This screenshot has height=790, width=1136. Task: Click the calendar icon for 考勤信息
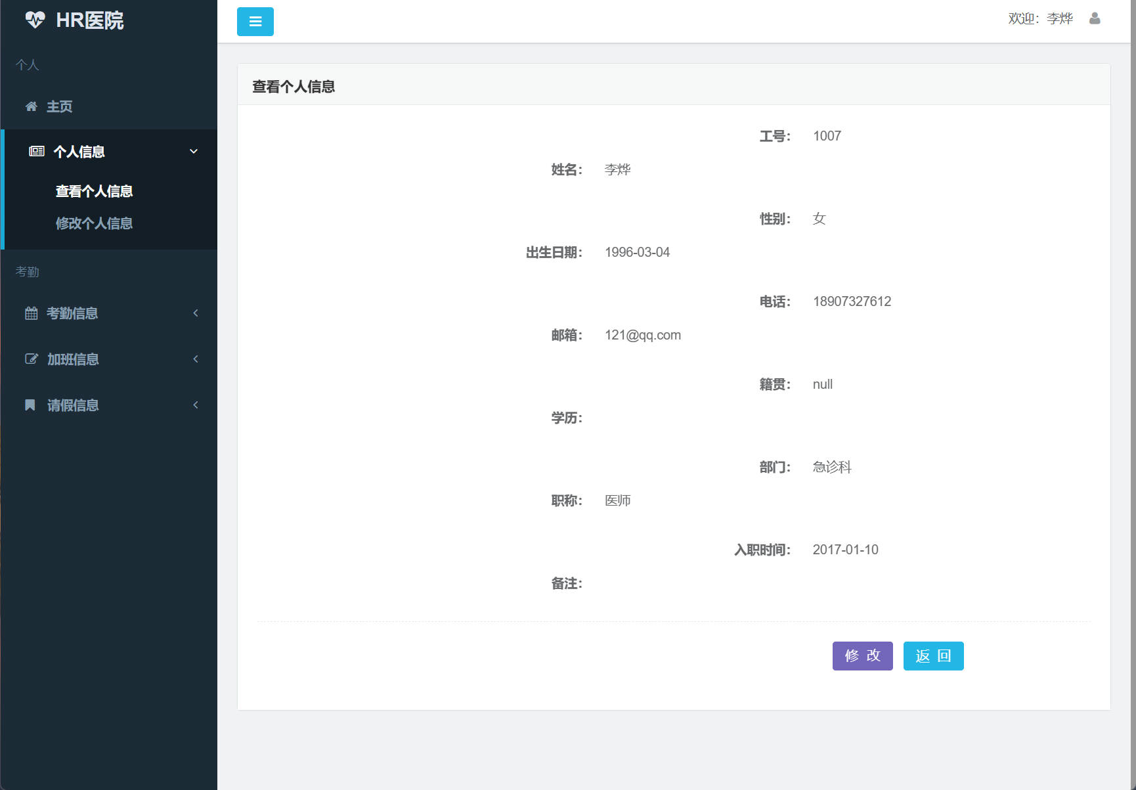[31, 313]
